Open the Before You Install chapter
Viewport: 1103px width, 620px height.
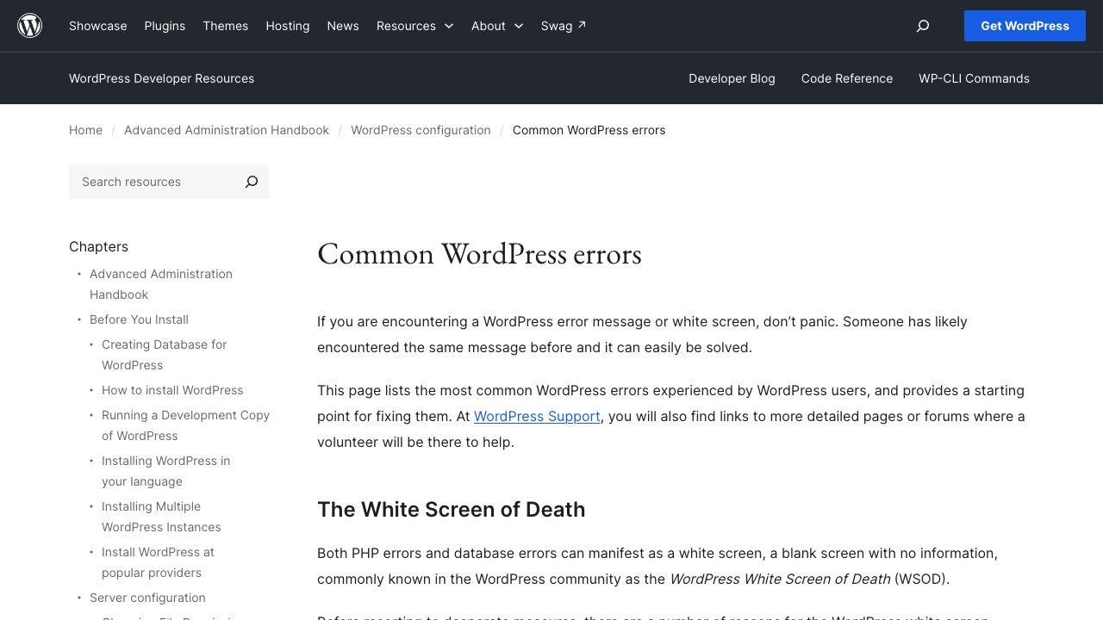pyautogui.click(x=139, y=319)
